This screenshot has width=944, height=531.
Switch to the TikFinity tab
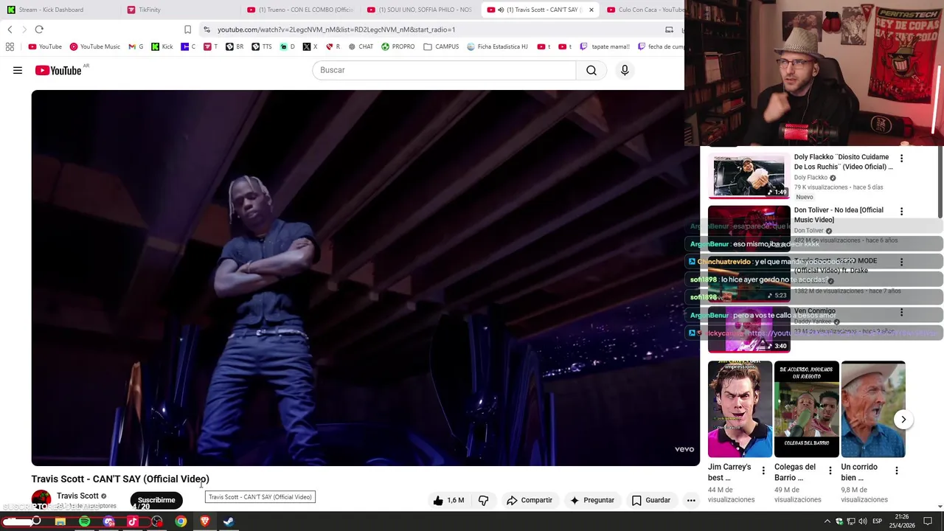click(177, 10)
